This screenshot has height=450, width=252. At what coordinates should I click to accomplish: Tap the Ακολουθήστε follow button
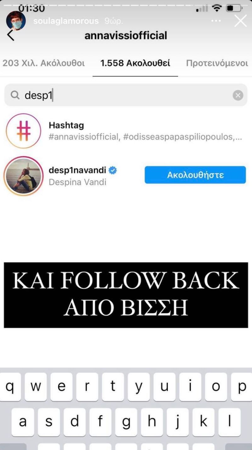(195, 175)
